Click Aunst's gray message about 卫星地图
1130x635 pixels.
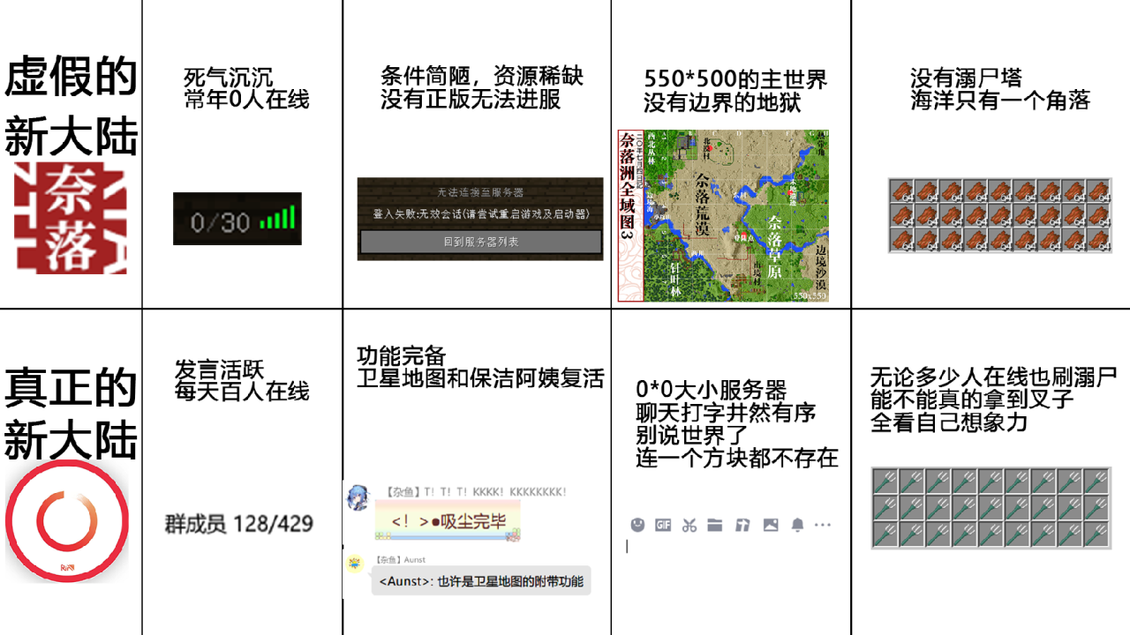point(480,581)
